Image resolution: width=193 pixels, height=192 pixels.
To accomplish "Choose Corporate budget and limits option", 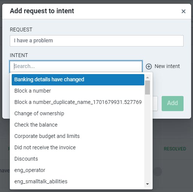I will 78,136.
